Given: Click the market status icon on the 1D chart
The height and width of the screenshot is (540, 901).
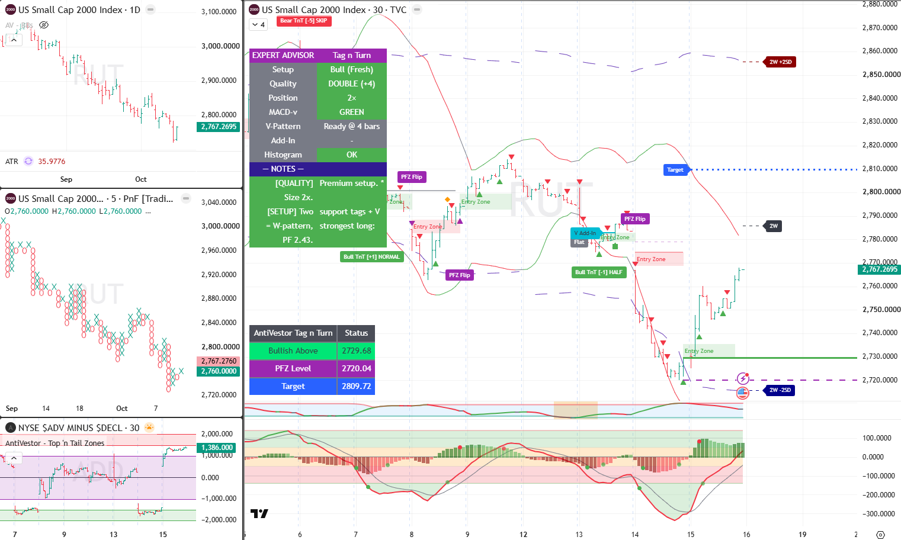Looking at the screenshot, I should pyautogui.click(x=150, y=9).
